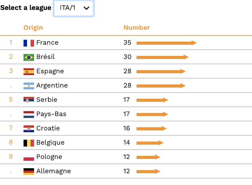Click the Spain flag icon
Screen dimensions: 252x185
point(29,72)
